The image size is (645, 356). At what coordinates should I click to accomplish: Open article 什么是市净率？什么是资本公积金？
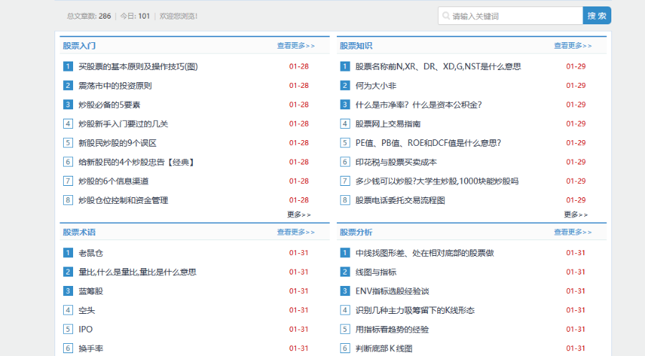pos(419,104)
